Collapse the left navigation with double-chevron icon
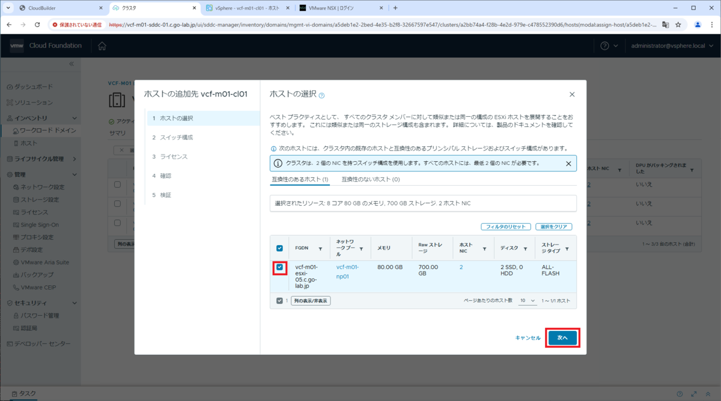Viewport: 721px width, 401px height. 71,64
